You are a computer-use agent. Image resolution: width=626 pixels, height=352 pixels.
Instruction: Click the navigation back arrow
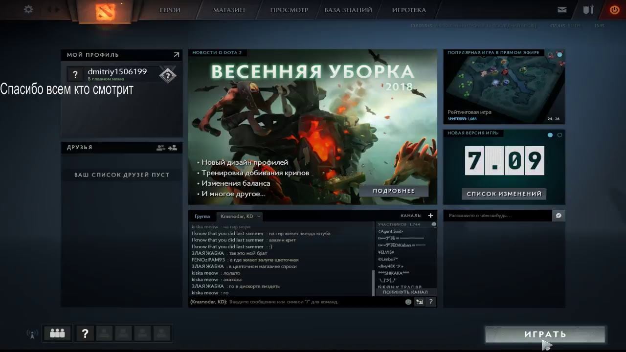[49, 9]
